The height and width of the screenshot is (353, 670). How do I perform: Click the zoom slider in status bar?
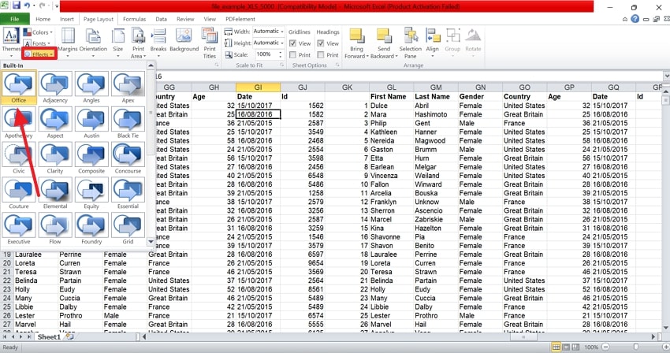tap(636, 347)
